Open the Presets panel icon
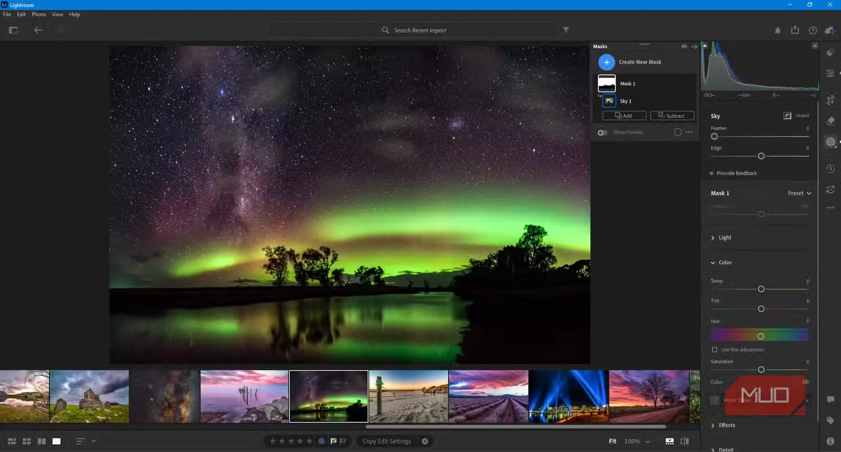This screenshot has width=841, height=452. [831, 52]
